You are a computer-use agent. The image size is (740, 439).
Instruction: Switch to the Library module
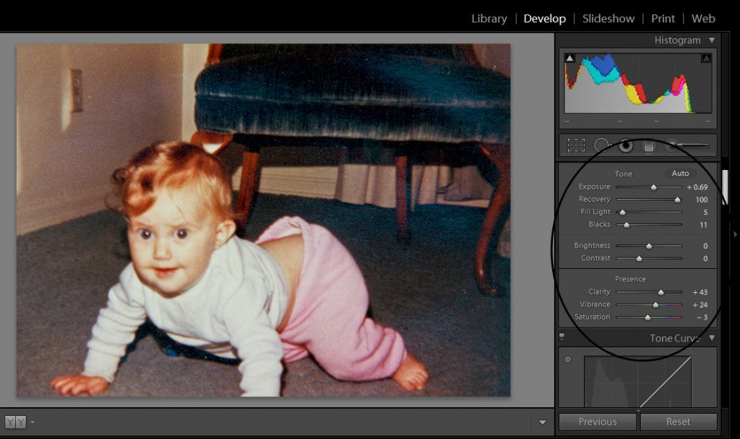pos(489,19)
